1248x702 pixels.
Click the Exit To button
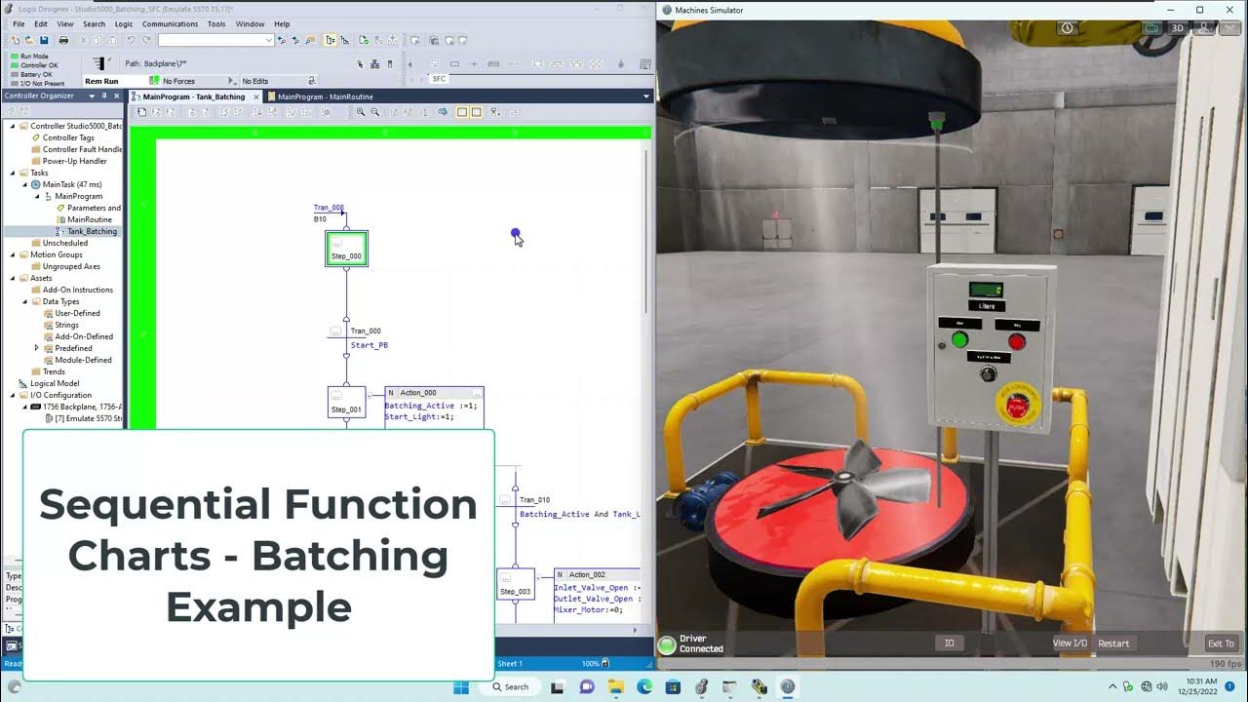coord(1221,643)
